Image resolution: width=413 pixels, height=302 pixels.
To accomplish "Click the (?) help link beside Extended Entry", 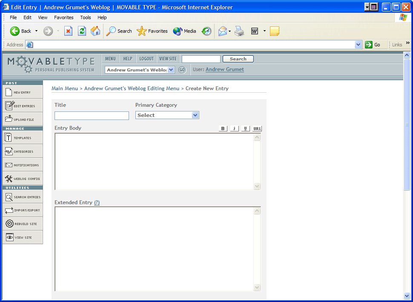I will pos(97,202).
